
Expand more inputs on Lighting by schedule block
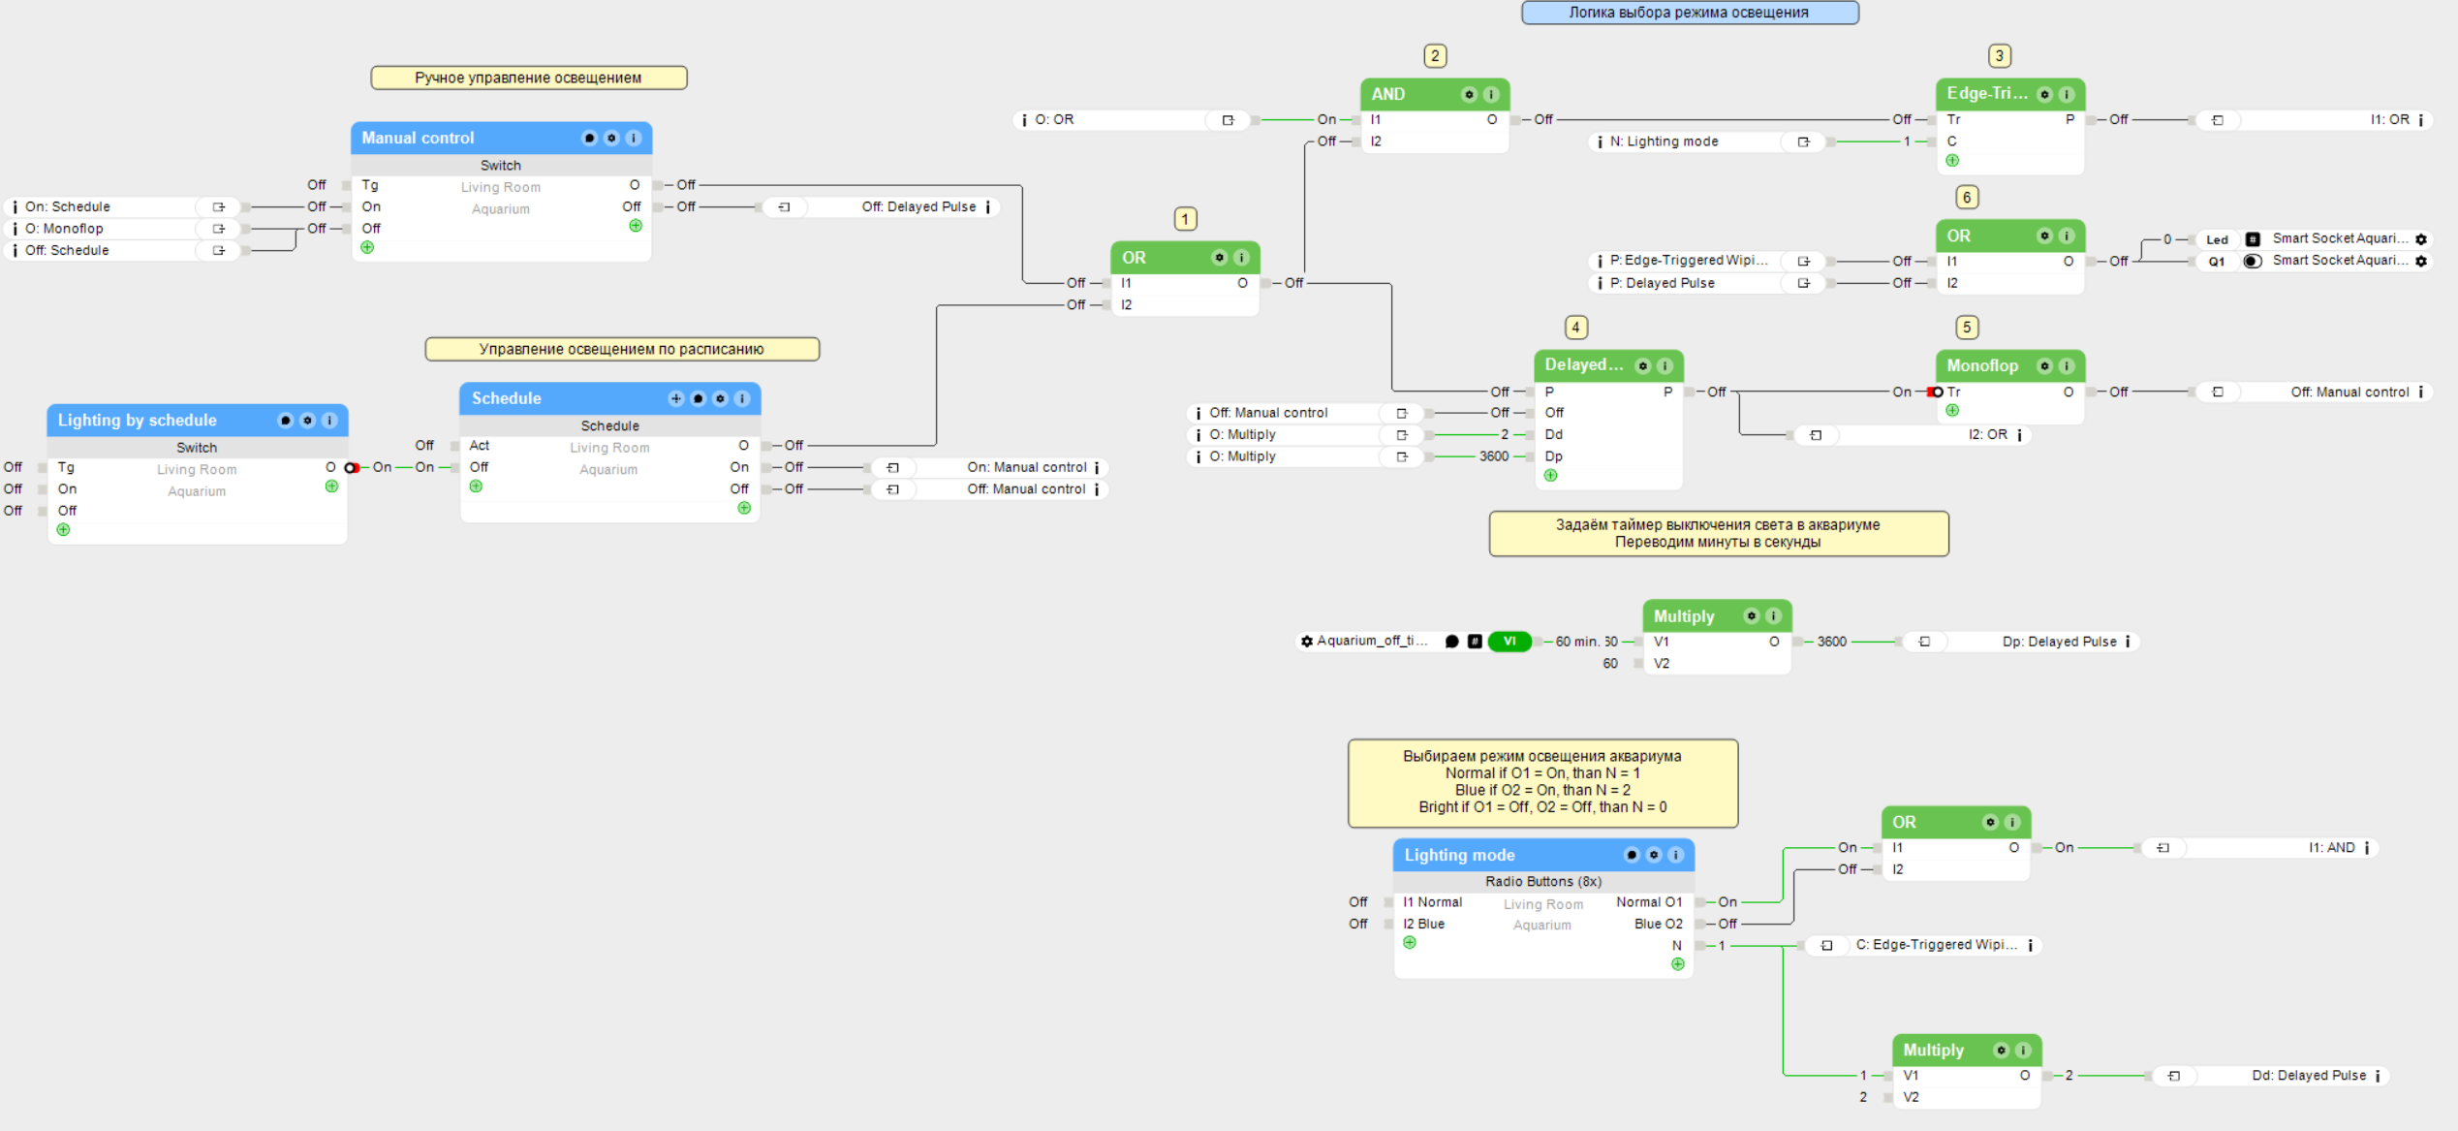[x=63, y=529]
